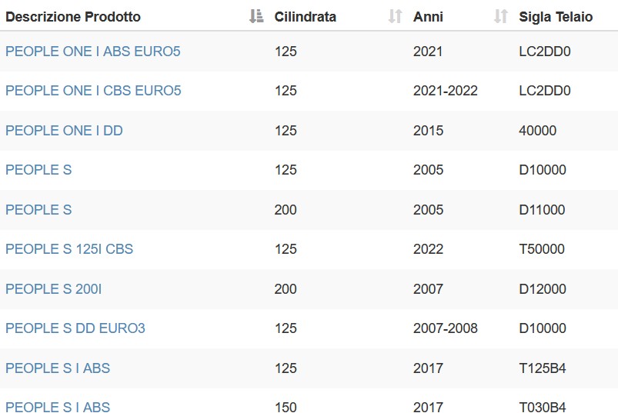Open PEOPLE ONE I CBS EURO5 link
Viewport: 618px width, 413px height.
click(93, 91)
